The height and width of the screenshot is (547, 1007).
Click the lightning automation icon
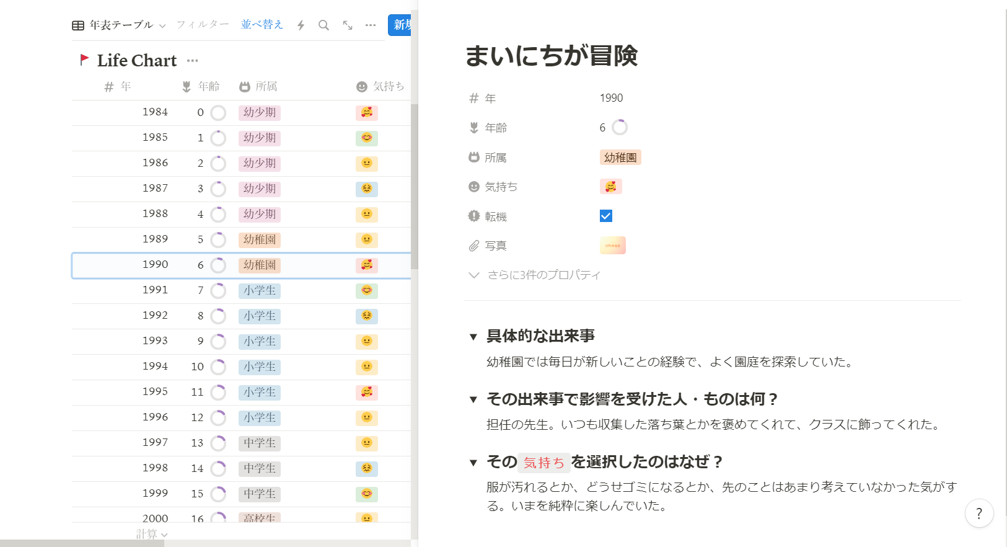coord(301,25)
